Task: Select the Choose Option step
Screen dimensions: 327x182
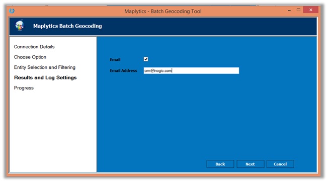Action: [30, 57]
